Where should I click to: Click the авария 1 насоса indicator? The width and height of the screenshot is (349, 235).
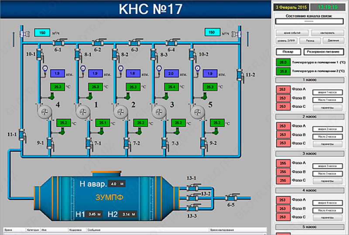coord(327,92)
